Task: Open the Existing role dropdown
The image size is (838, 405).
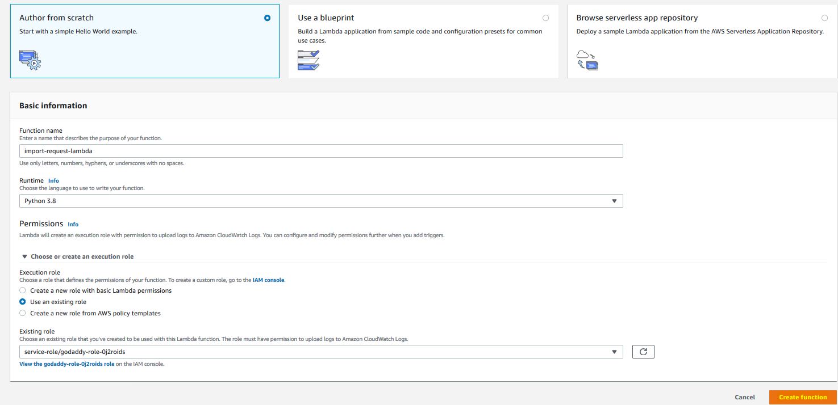Action: pos(321,352)
